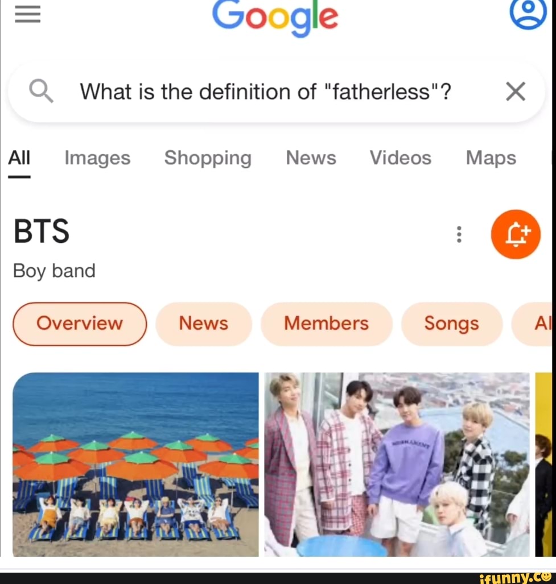
Task: Switch to the Videos tab
Action: tap(400, 158)
